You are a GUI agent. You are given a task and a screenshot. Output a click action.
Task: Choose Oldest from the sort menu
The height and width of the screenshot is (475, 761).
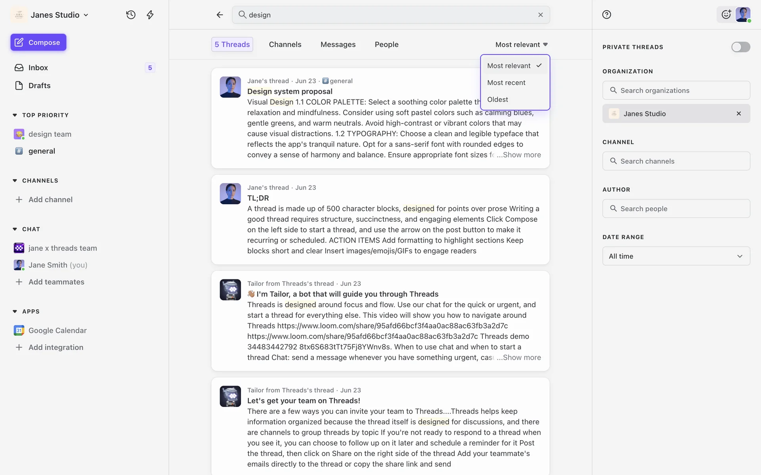(x=497, y=99)
